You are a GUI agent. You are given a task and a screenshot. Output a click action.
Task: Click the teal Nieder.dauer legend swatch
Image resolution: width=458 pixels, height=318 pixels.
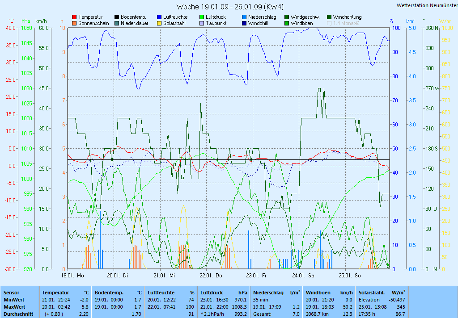coord(117,23)
